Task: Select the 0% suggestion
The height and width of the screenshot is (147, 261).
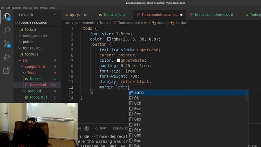Action: tap(188, 98)
